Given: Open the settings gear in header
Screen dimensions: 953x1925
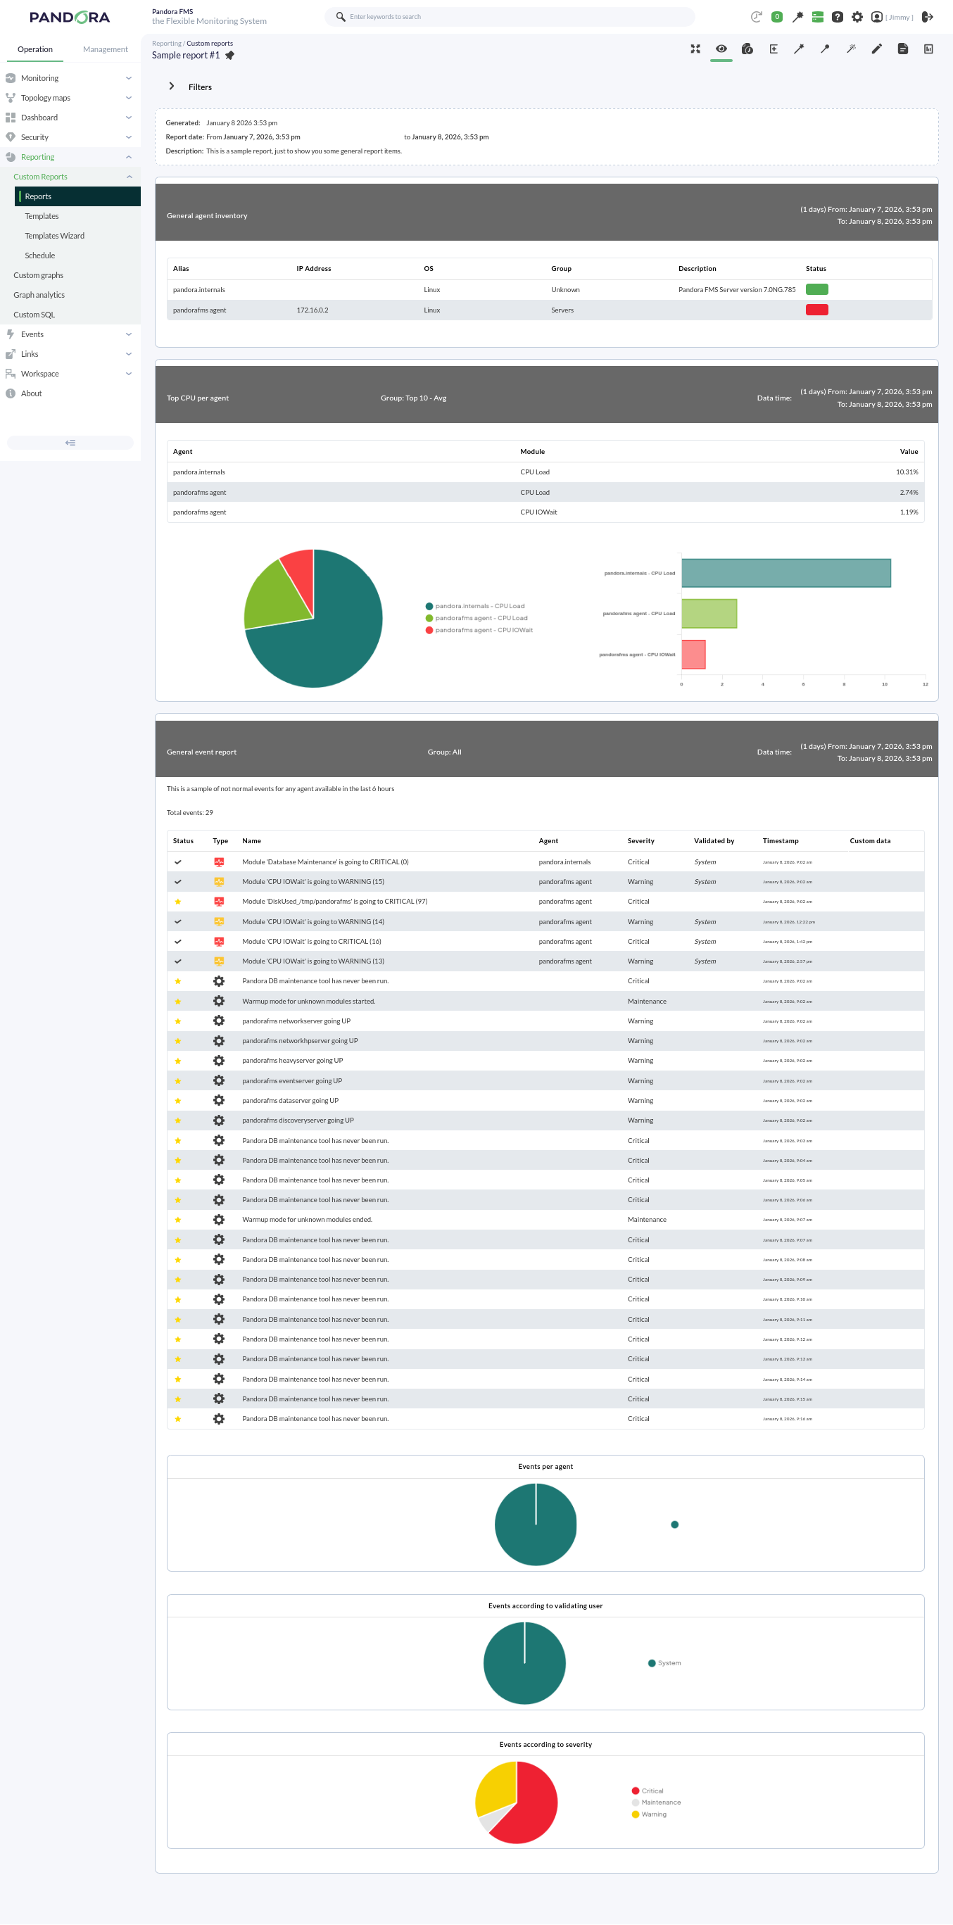Looking at the screenshot, I should (x=857, y=16).
